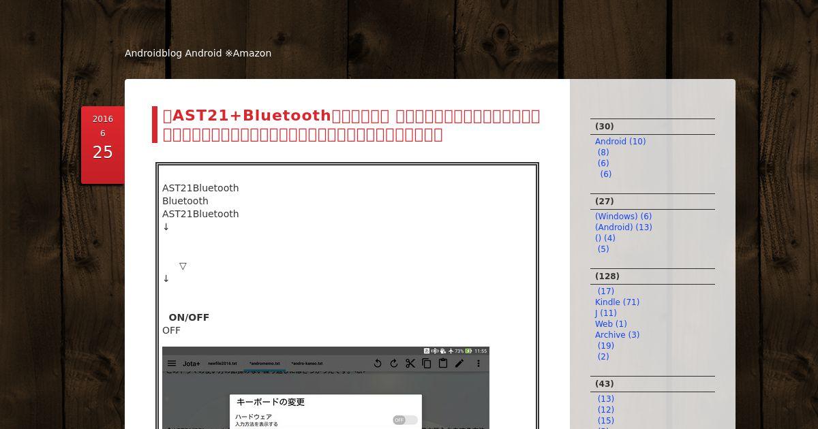818x429 pixels.
Task: Toggle the hardware OFF switch in keyboard dialog
Action: point(405,420)
